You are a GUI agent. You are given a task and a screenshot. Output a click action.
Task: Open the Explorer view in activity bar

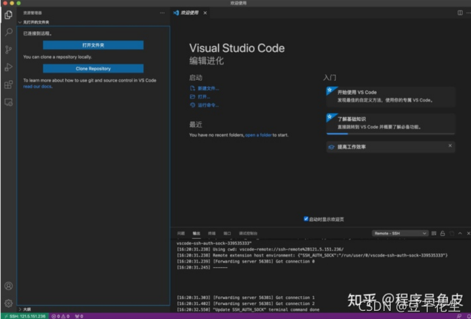9,14
